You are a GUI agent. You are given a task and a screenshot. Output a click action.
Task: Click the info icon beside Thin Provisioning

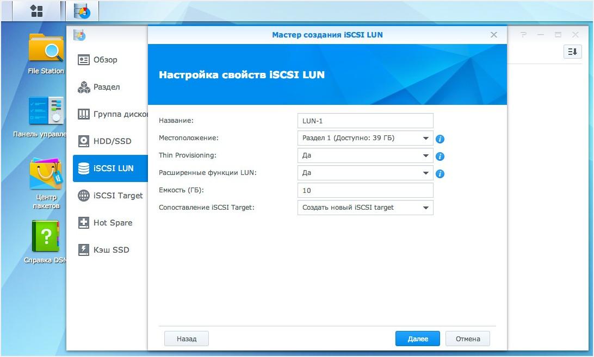(440, 156)
